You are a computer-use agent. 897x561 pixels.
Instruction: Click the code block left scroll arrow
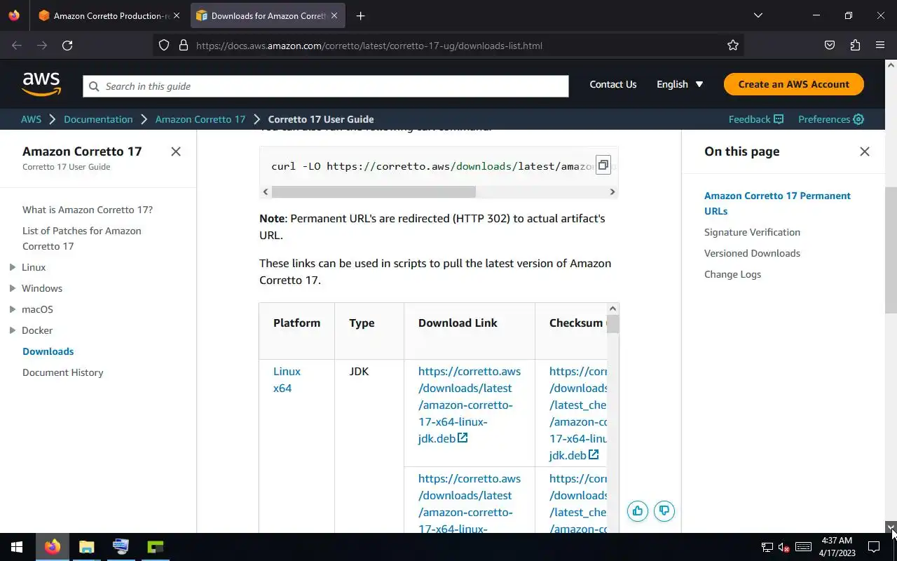pyautogui.click(x=266, y=191)
